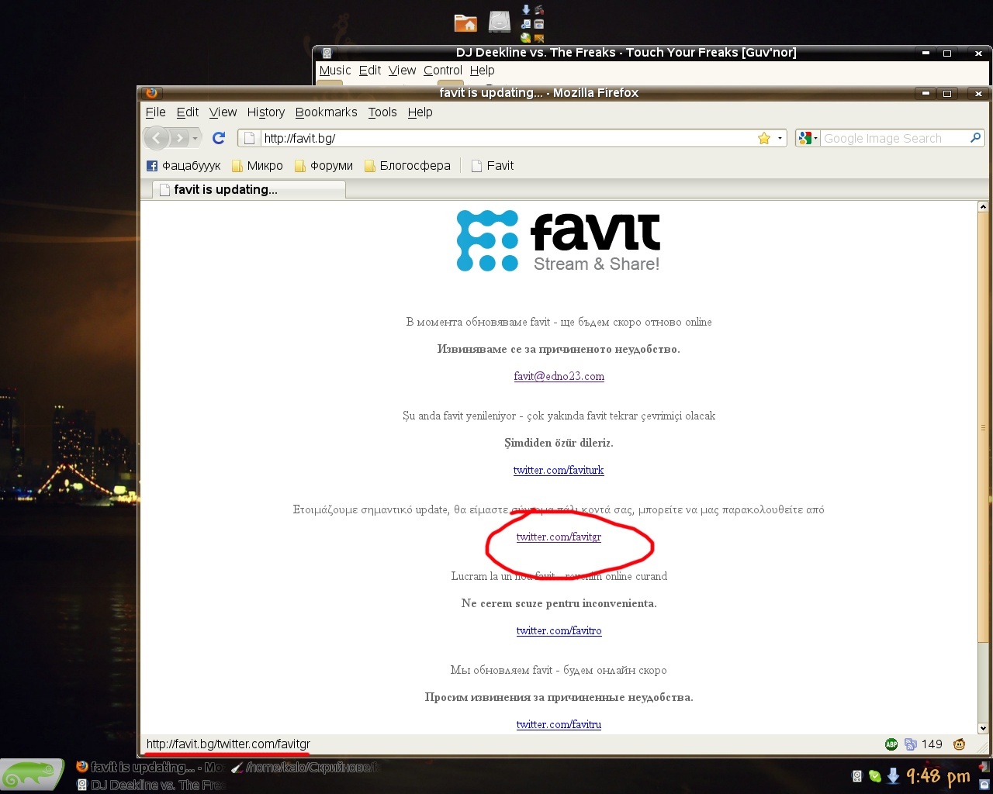This screenshot has height=794, width=993.
Task: Open the openSUSE gecko start menu
Action: (32, 775)
